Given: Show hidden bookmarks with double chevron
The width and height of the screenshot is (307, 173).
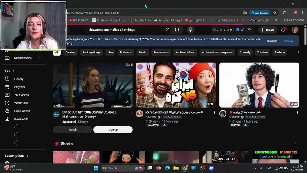Looking at the screenshot, I should (x=276, y=20).
